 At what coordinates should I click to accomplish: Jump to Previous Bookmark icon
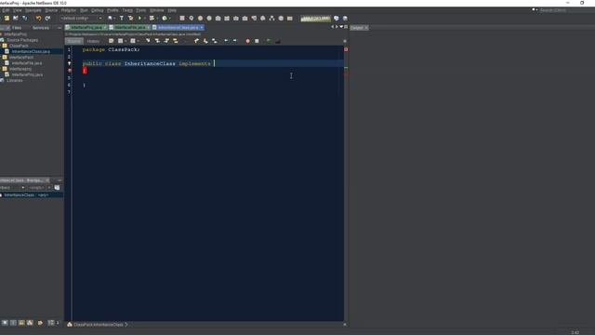[196, 41]
